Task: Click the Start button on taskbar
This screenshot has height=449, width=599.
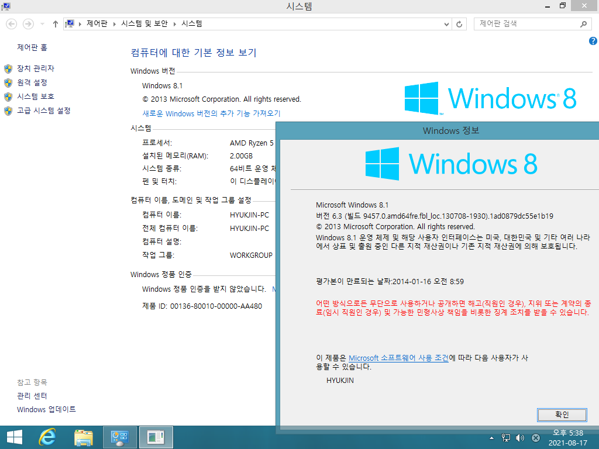Action: tap(15, 437)
